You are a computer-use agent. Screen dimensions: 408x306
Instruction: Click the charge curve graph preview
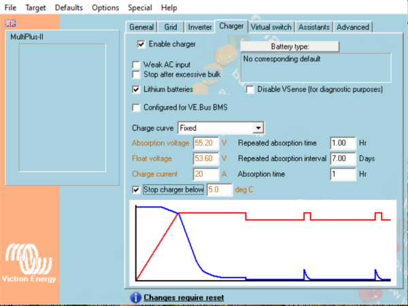[262, 243]
